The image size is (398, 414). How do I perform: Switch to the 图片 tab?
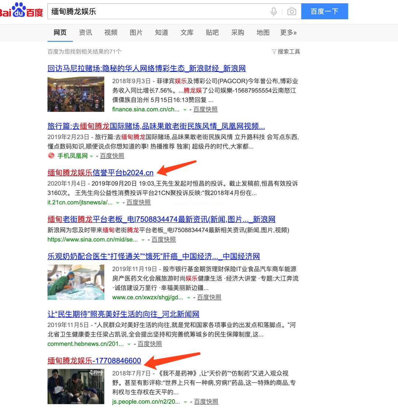click(136, 32)
